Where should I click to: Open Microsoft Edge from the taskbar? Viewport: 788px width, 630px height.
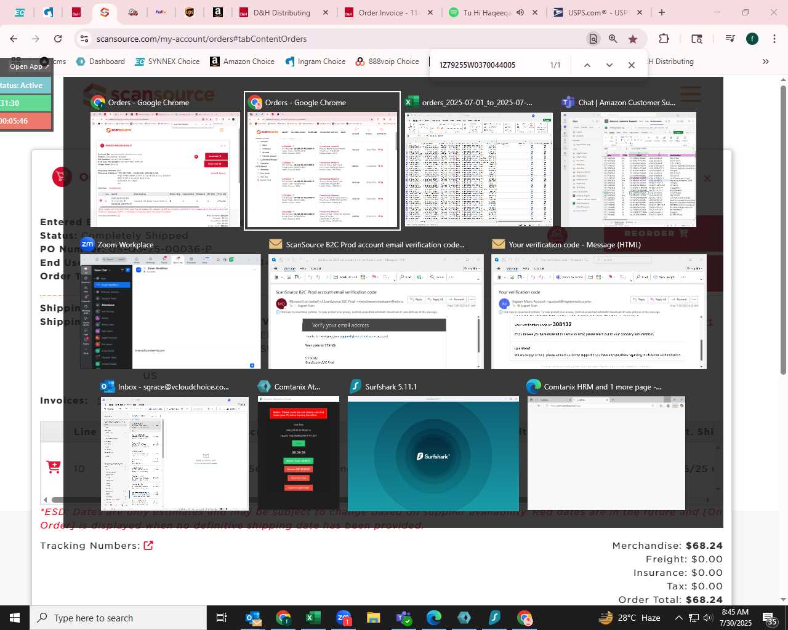click(x=433, y=618)
